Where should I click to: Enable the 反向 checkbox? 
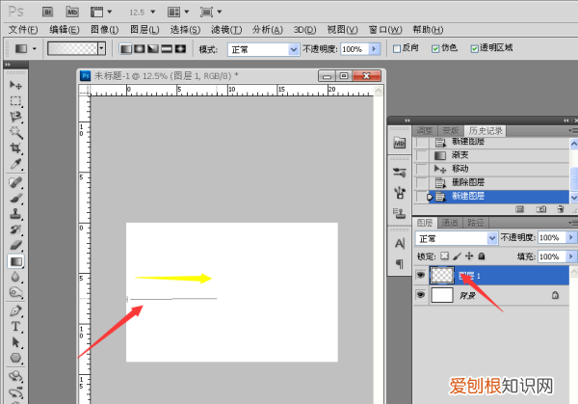pyautogui.click(x=397, y=49)
